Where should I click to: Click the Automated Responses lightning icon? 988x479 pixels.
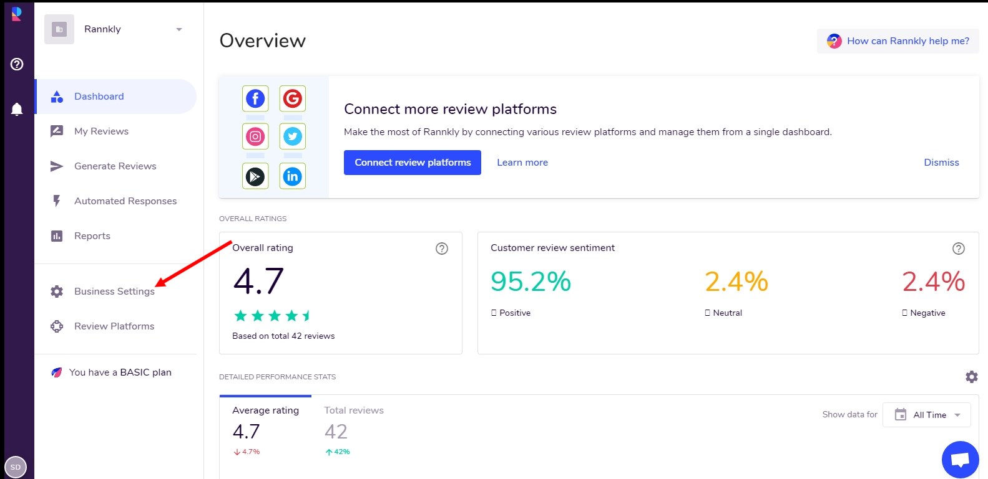click(x=57, y=201)
